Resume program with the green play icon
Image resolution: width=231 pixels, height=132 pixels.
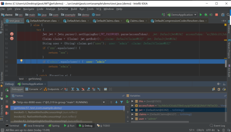coord(7,96)
